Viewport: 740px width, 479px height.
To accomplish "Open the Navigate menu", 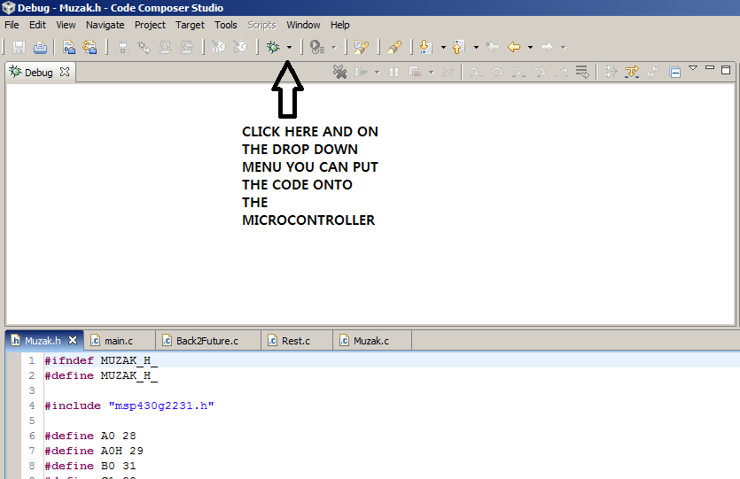I will pos(105,25).
